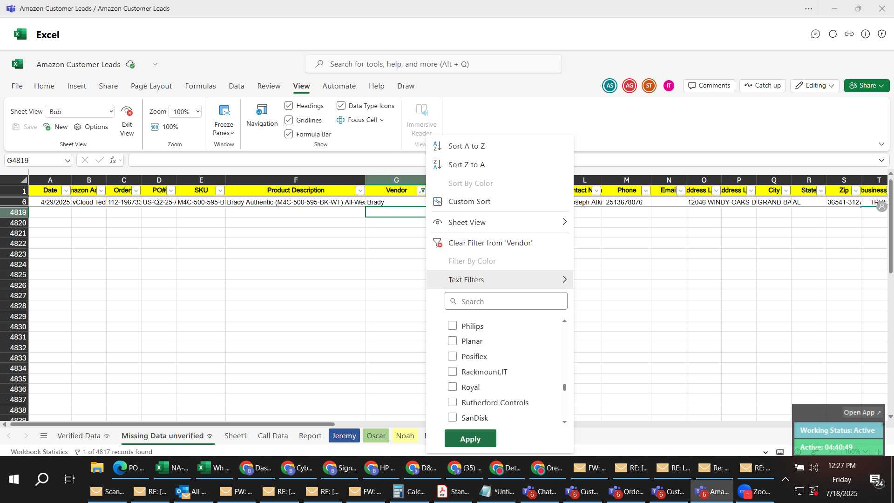This screenshot has height=503, width=894.
Task: Open the Vendor column filter dropdown
Action: click(x=421, y=190)
